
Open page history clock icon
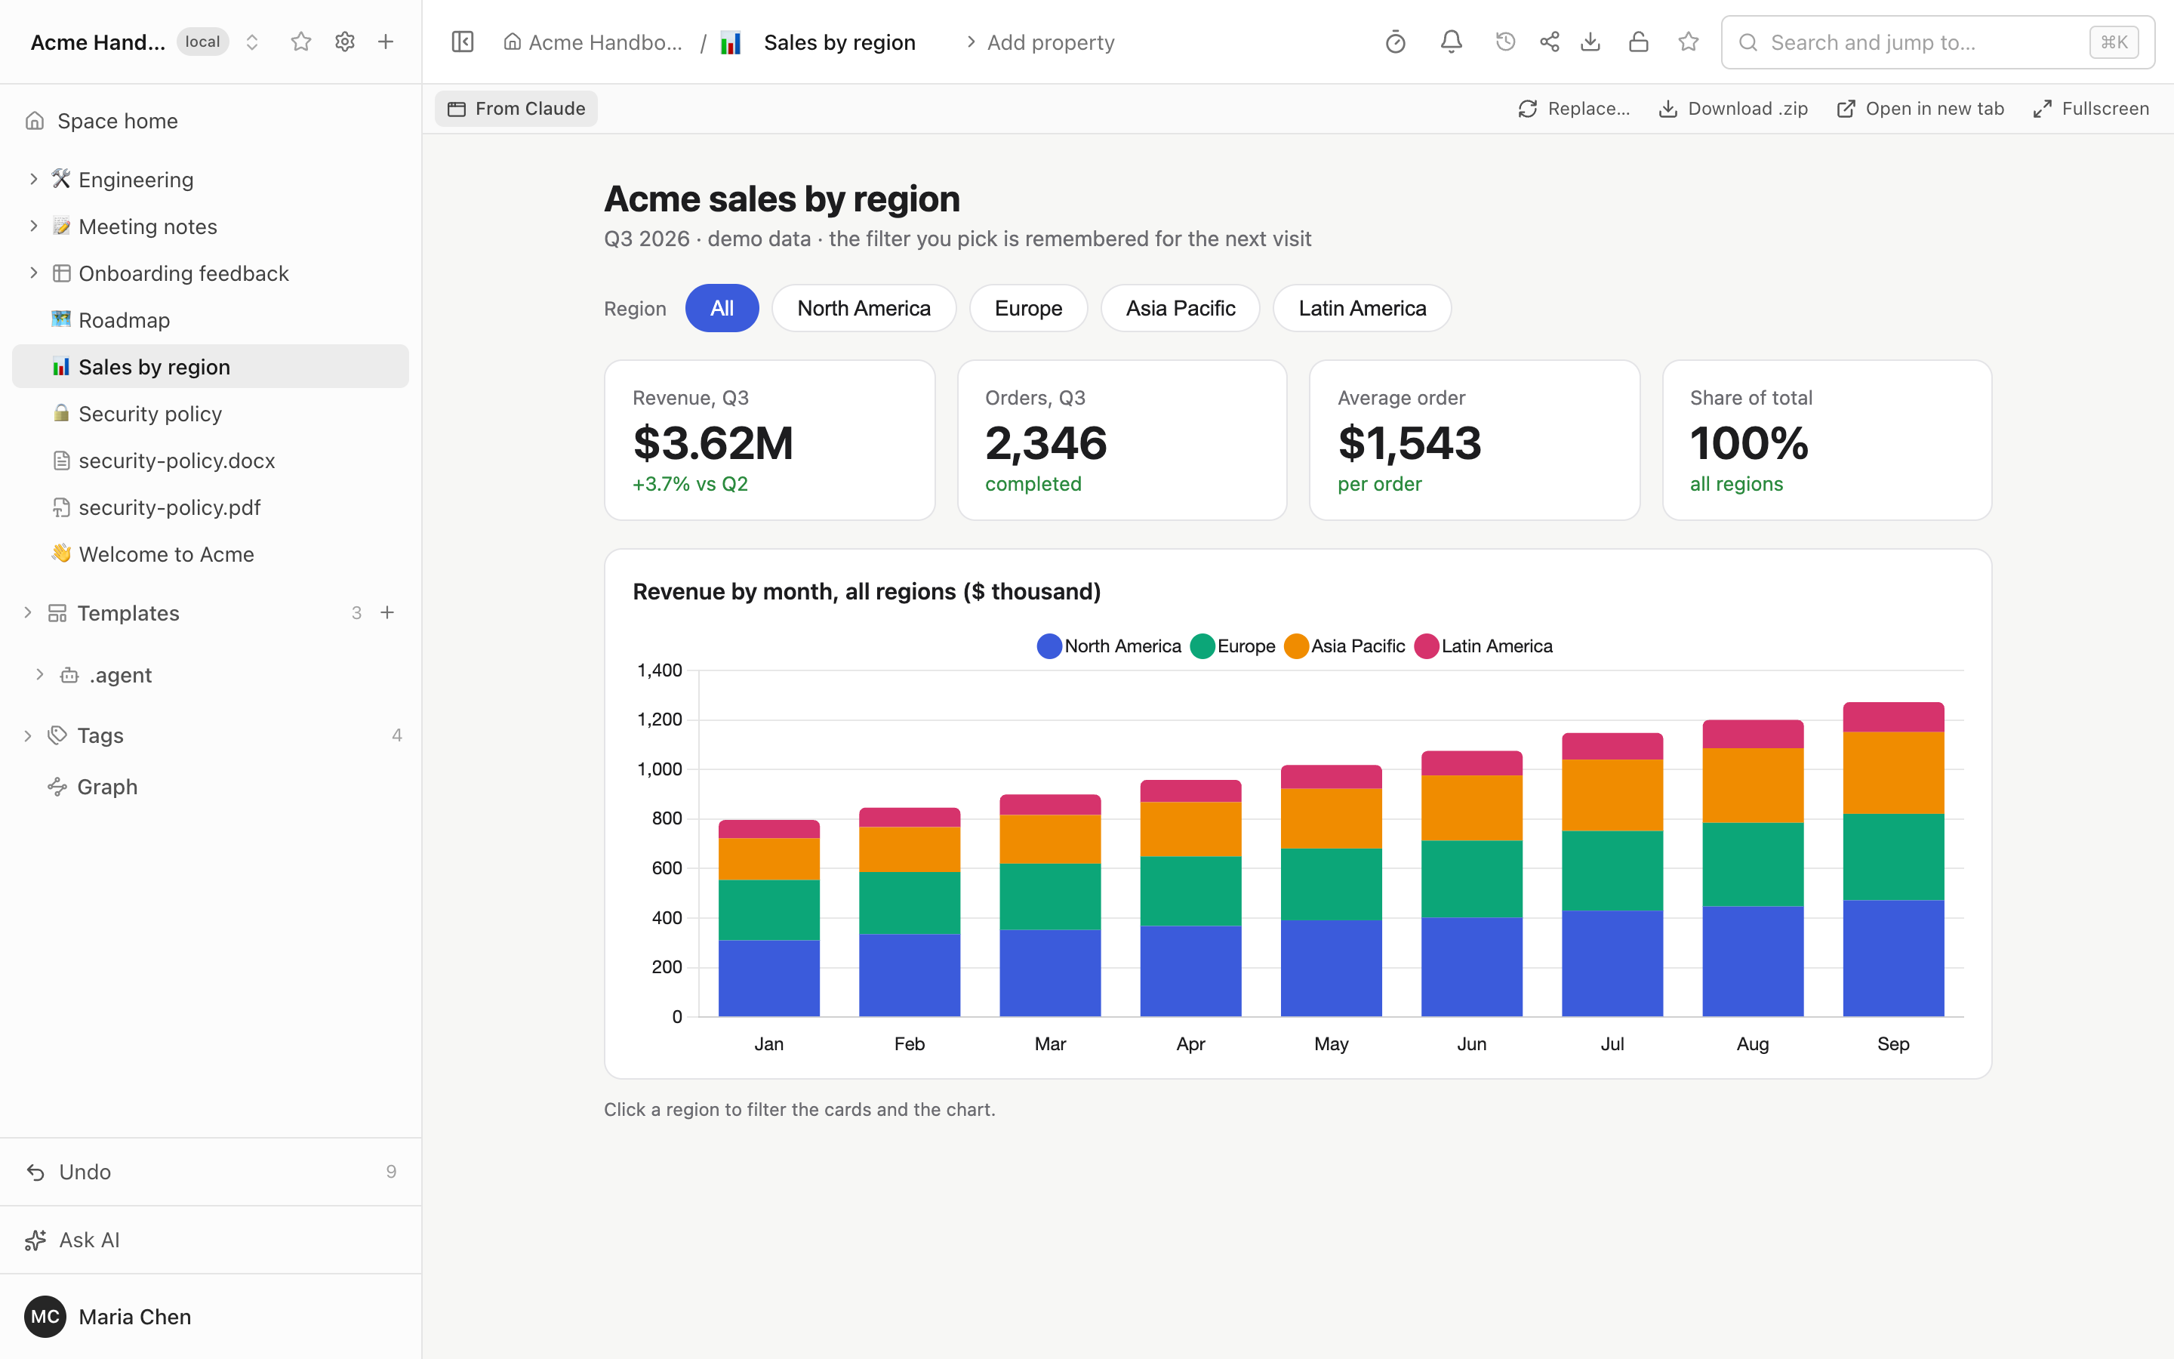pyautogui.click(x=1506, y=42)
